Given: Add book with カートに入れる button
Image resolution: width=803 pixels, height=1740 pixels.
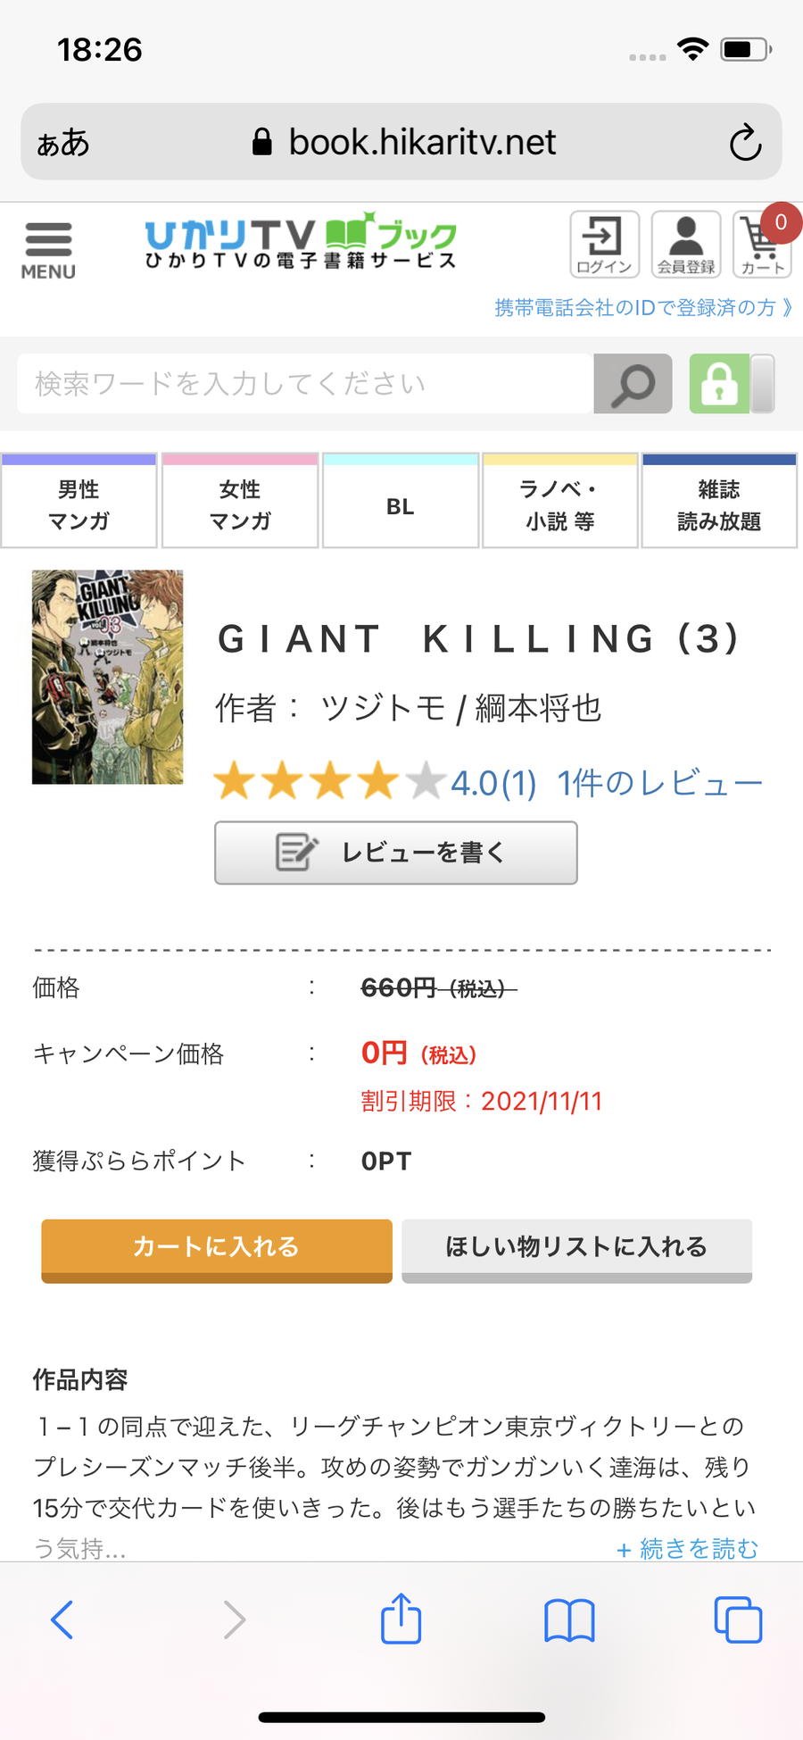Looking at the screenshot, I should tap(217, 1251).
